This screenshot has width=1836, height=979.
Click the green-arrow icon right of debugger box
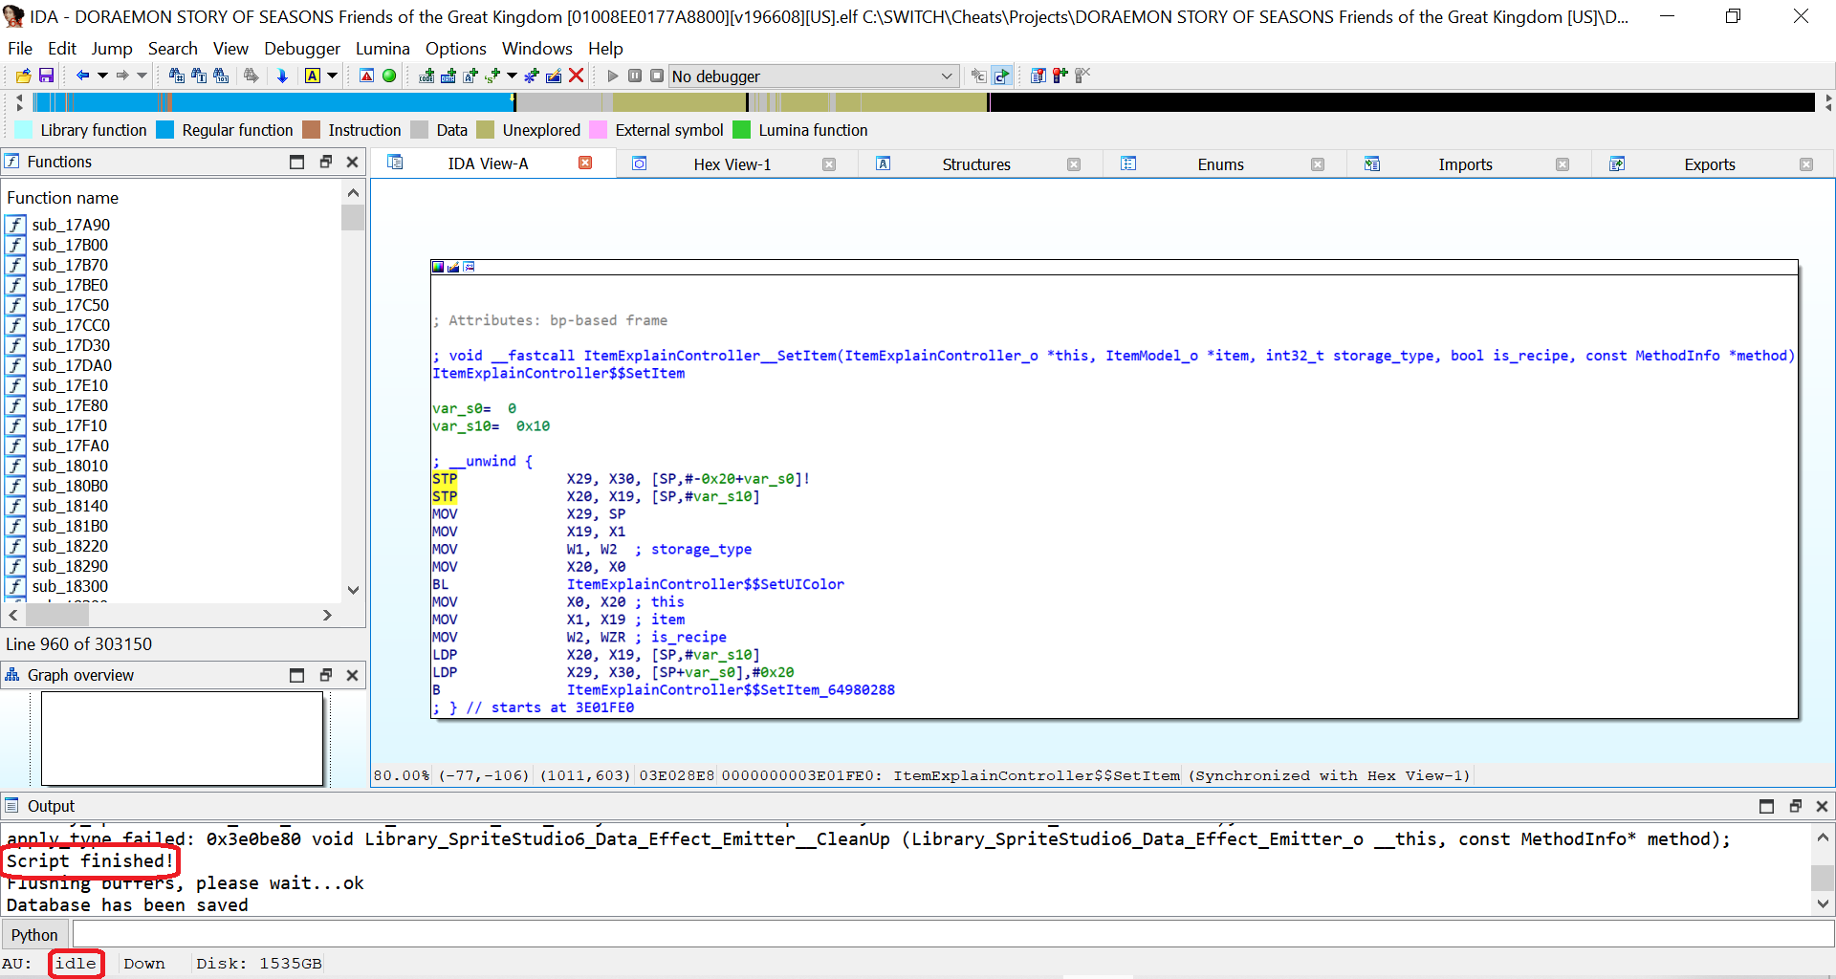pos(1001,76)
